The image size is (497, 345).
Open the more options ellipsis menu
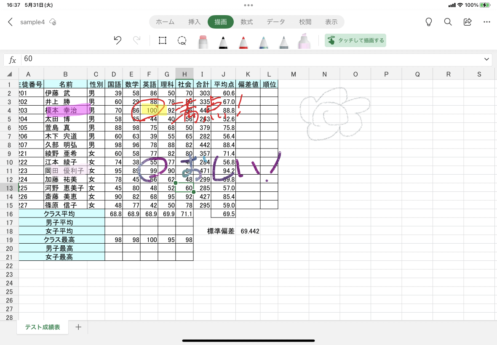tap(487, 22)
